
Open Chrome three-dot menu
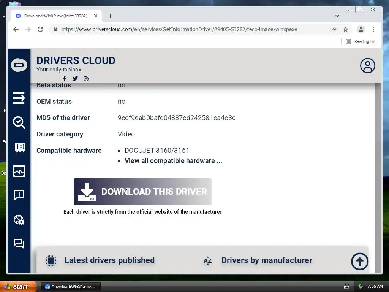pyautogui.click(x=373, y=29)
